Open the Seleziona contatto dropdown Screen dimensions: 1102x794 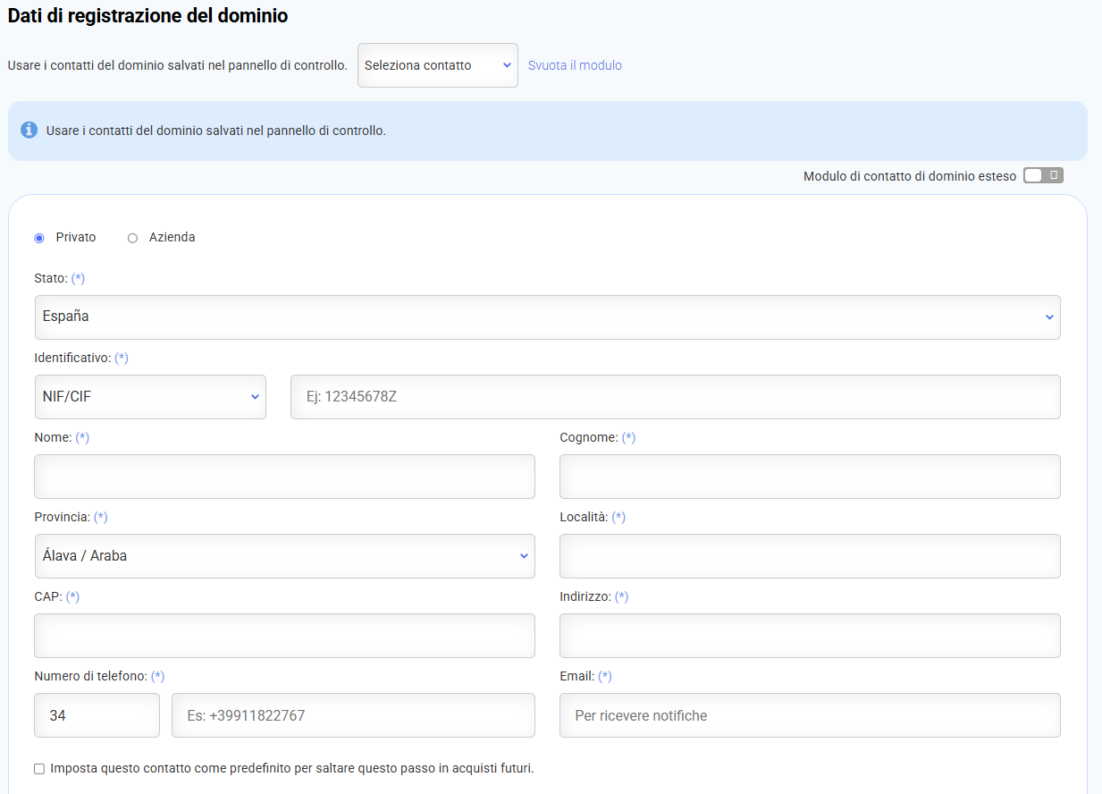point(437,65)
